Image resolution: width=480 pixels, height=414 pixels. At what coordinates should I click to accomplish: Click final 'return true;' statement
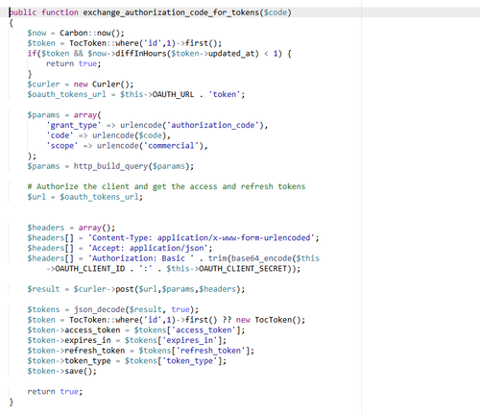55,392
